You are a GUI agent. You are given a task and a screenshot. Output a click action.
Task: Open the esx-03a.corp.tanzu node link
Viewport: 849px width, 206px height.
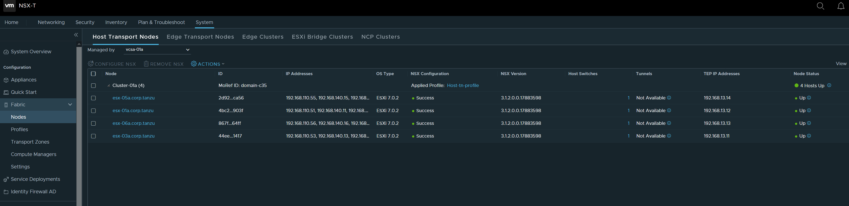coord(134,136)
